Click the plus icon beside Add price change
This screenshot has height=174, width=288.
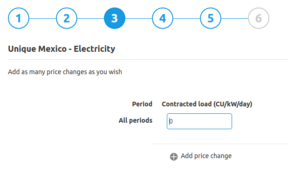[174, 157]
